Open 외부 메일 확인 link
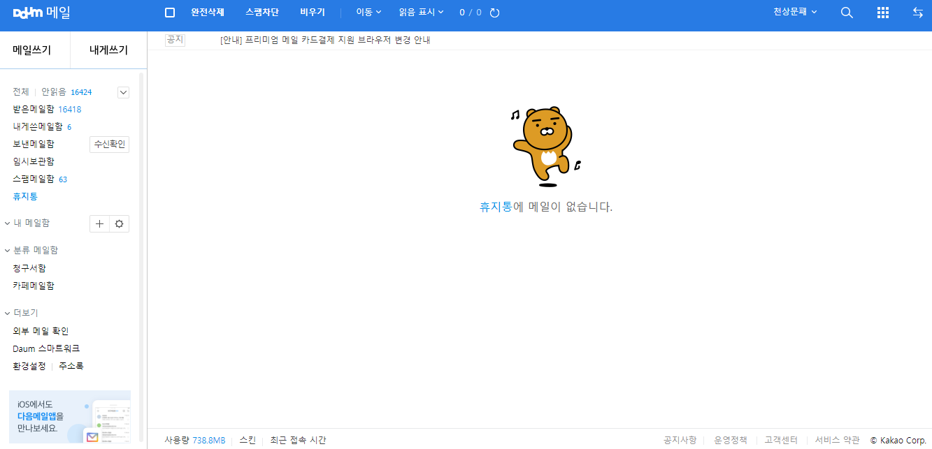This screenshot has height=449, width=932. coord(41,331)
